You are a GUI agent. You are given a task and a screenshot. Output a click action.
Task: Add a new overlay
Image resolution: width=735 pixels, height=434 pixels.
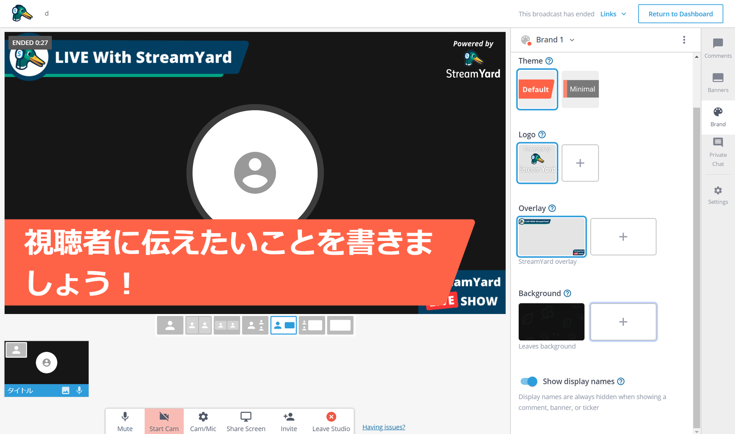[x=623, y=237]
